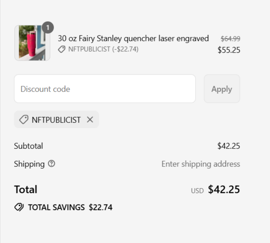Click the Subtotal amount $42.25
The height and width of the screenshot is (243, 270).
pyautogui.click(x=229, y=146)
